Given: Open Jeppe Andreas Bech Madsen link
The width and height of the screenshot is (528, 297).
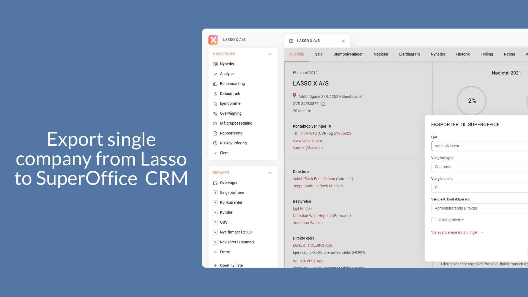Looking at the screenshot, I should [318, 186].
